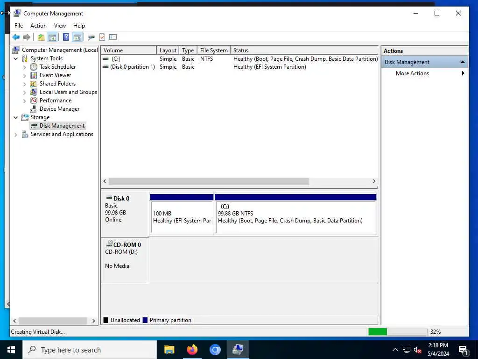Click the Refresh/connect toolbar icon
Image resolution: width=478 pixels, height=359 pixels.
(x=91, y=37)
